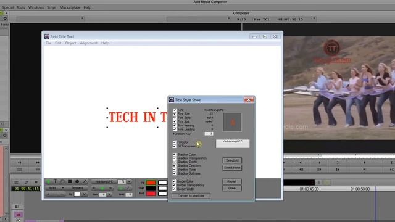Select the square rectangle drawing tool

[x=70, y=181]
